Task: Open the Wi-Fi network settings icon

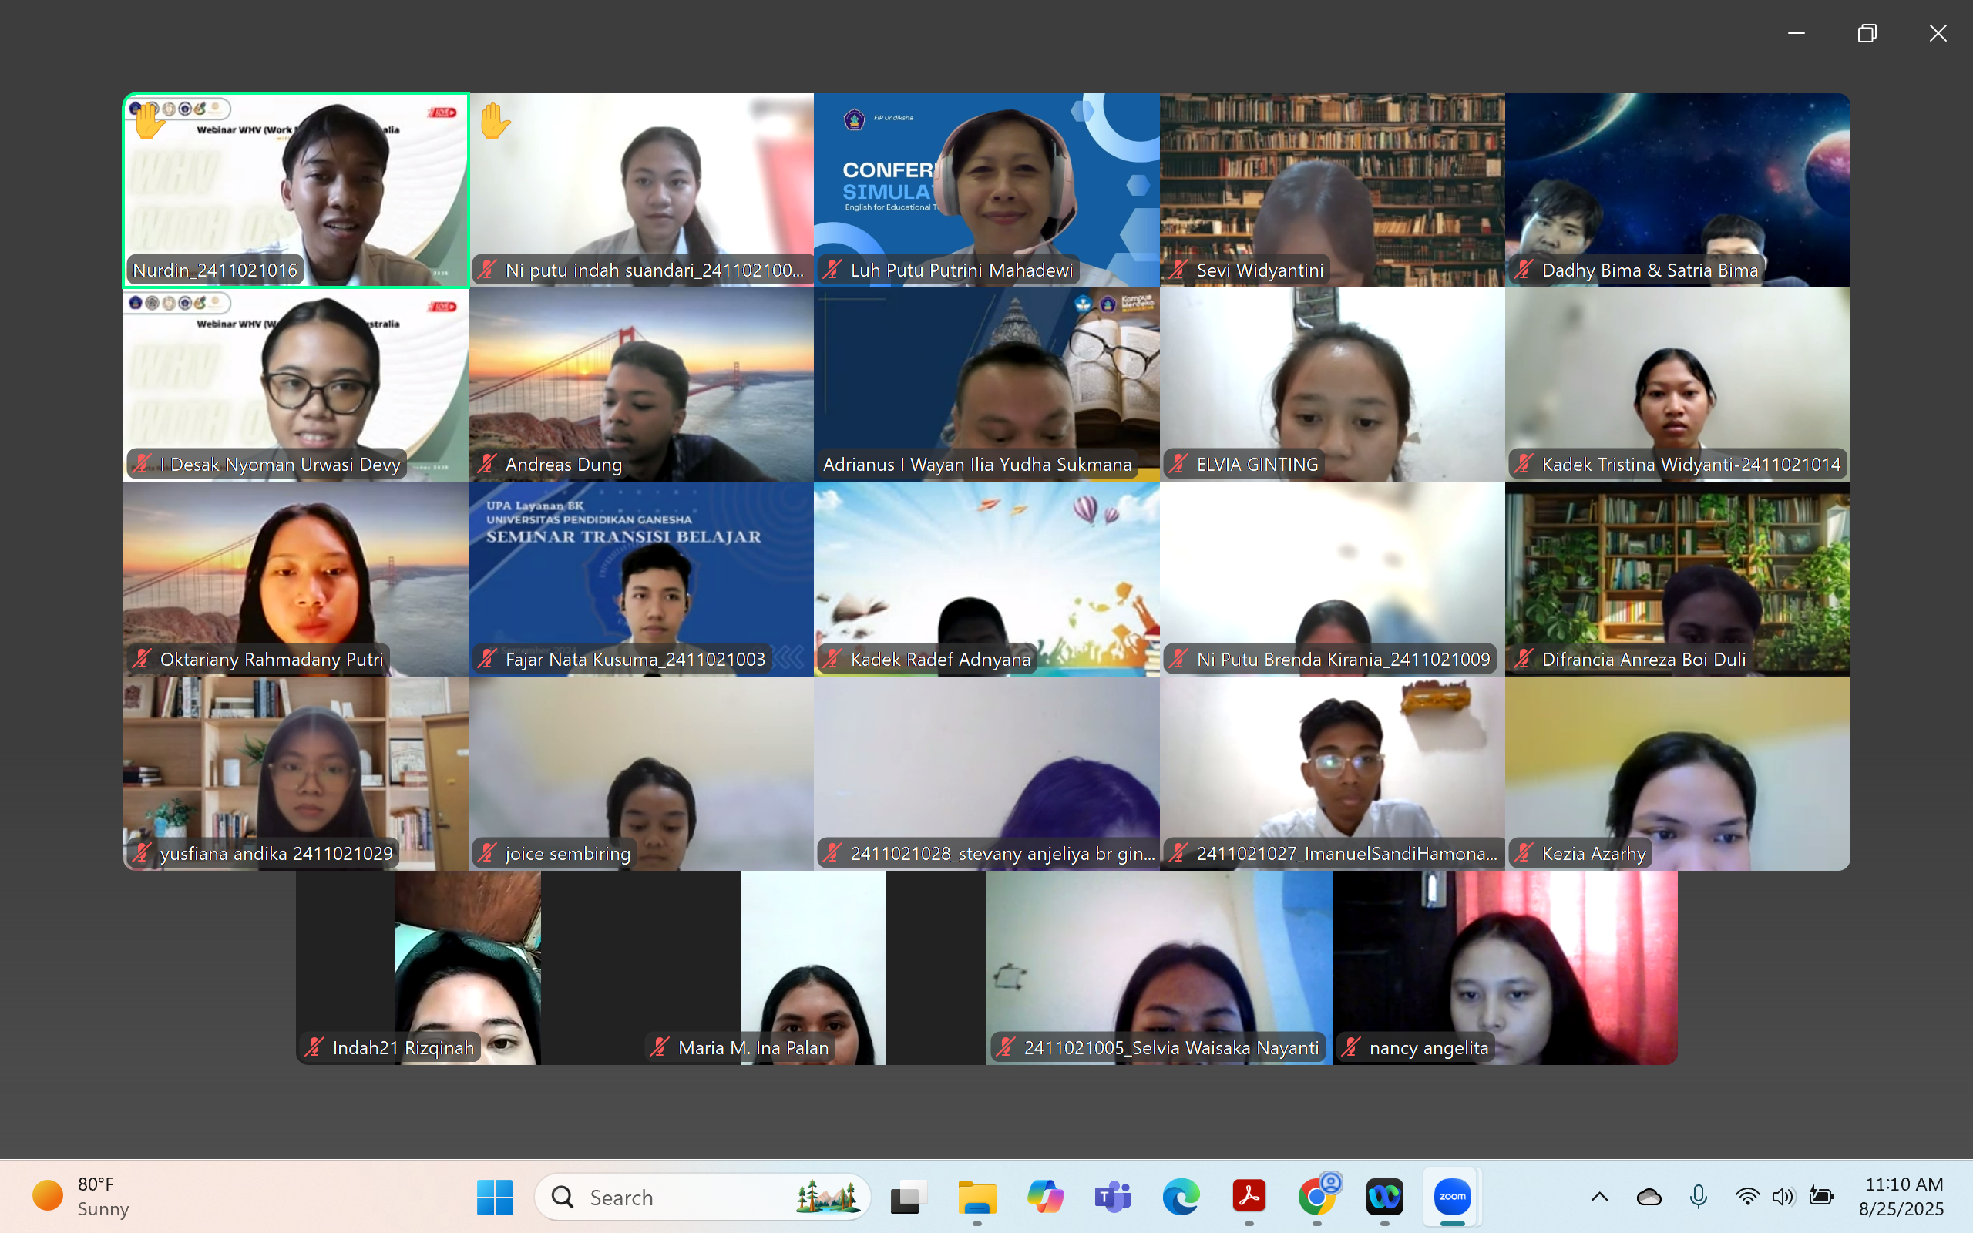Action: (x=1746, y=1196)
